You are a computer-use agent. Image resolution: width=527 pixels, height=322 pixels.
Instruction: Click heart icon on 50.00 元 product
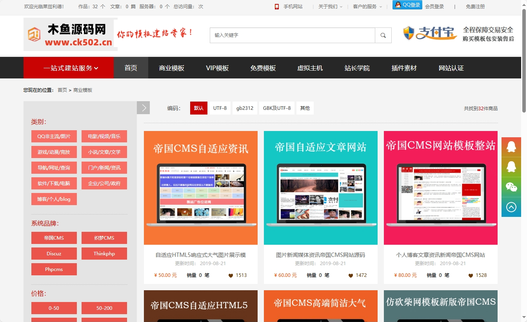(231, 275)
